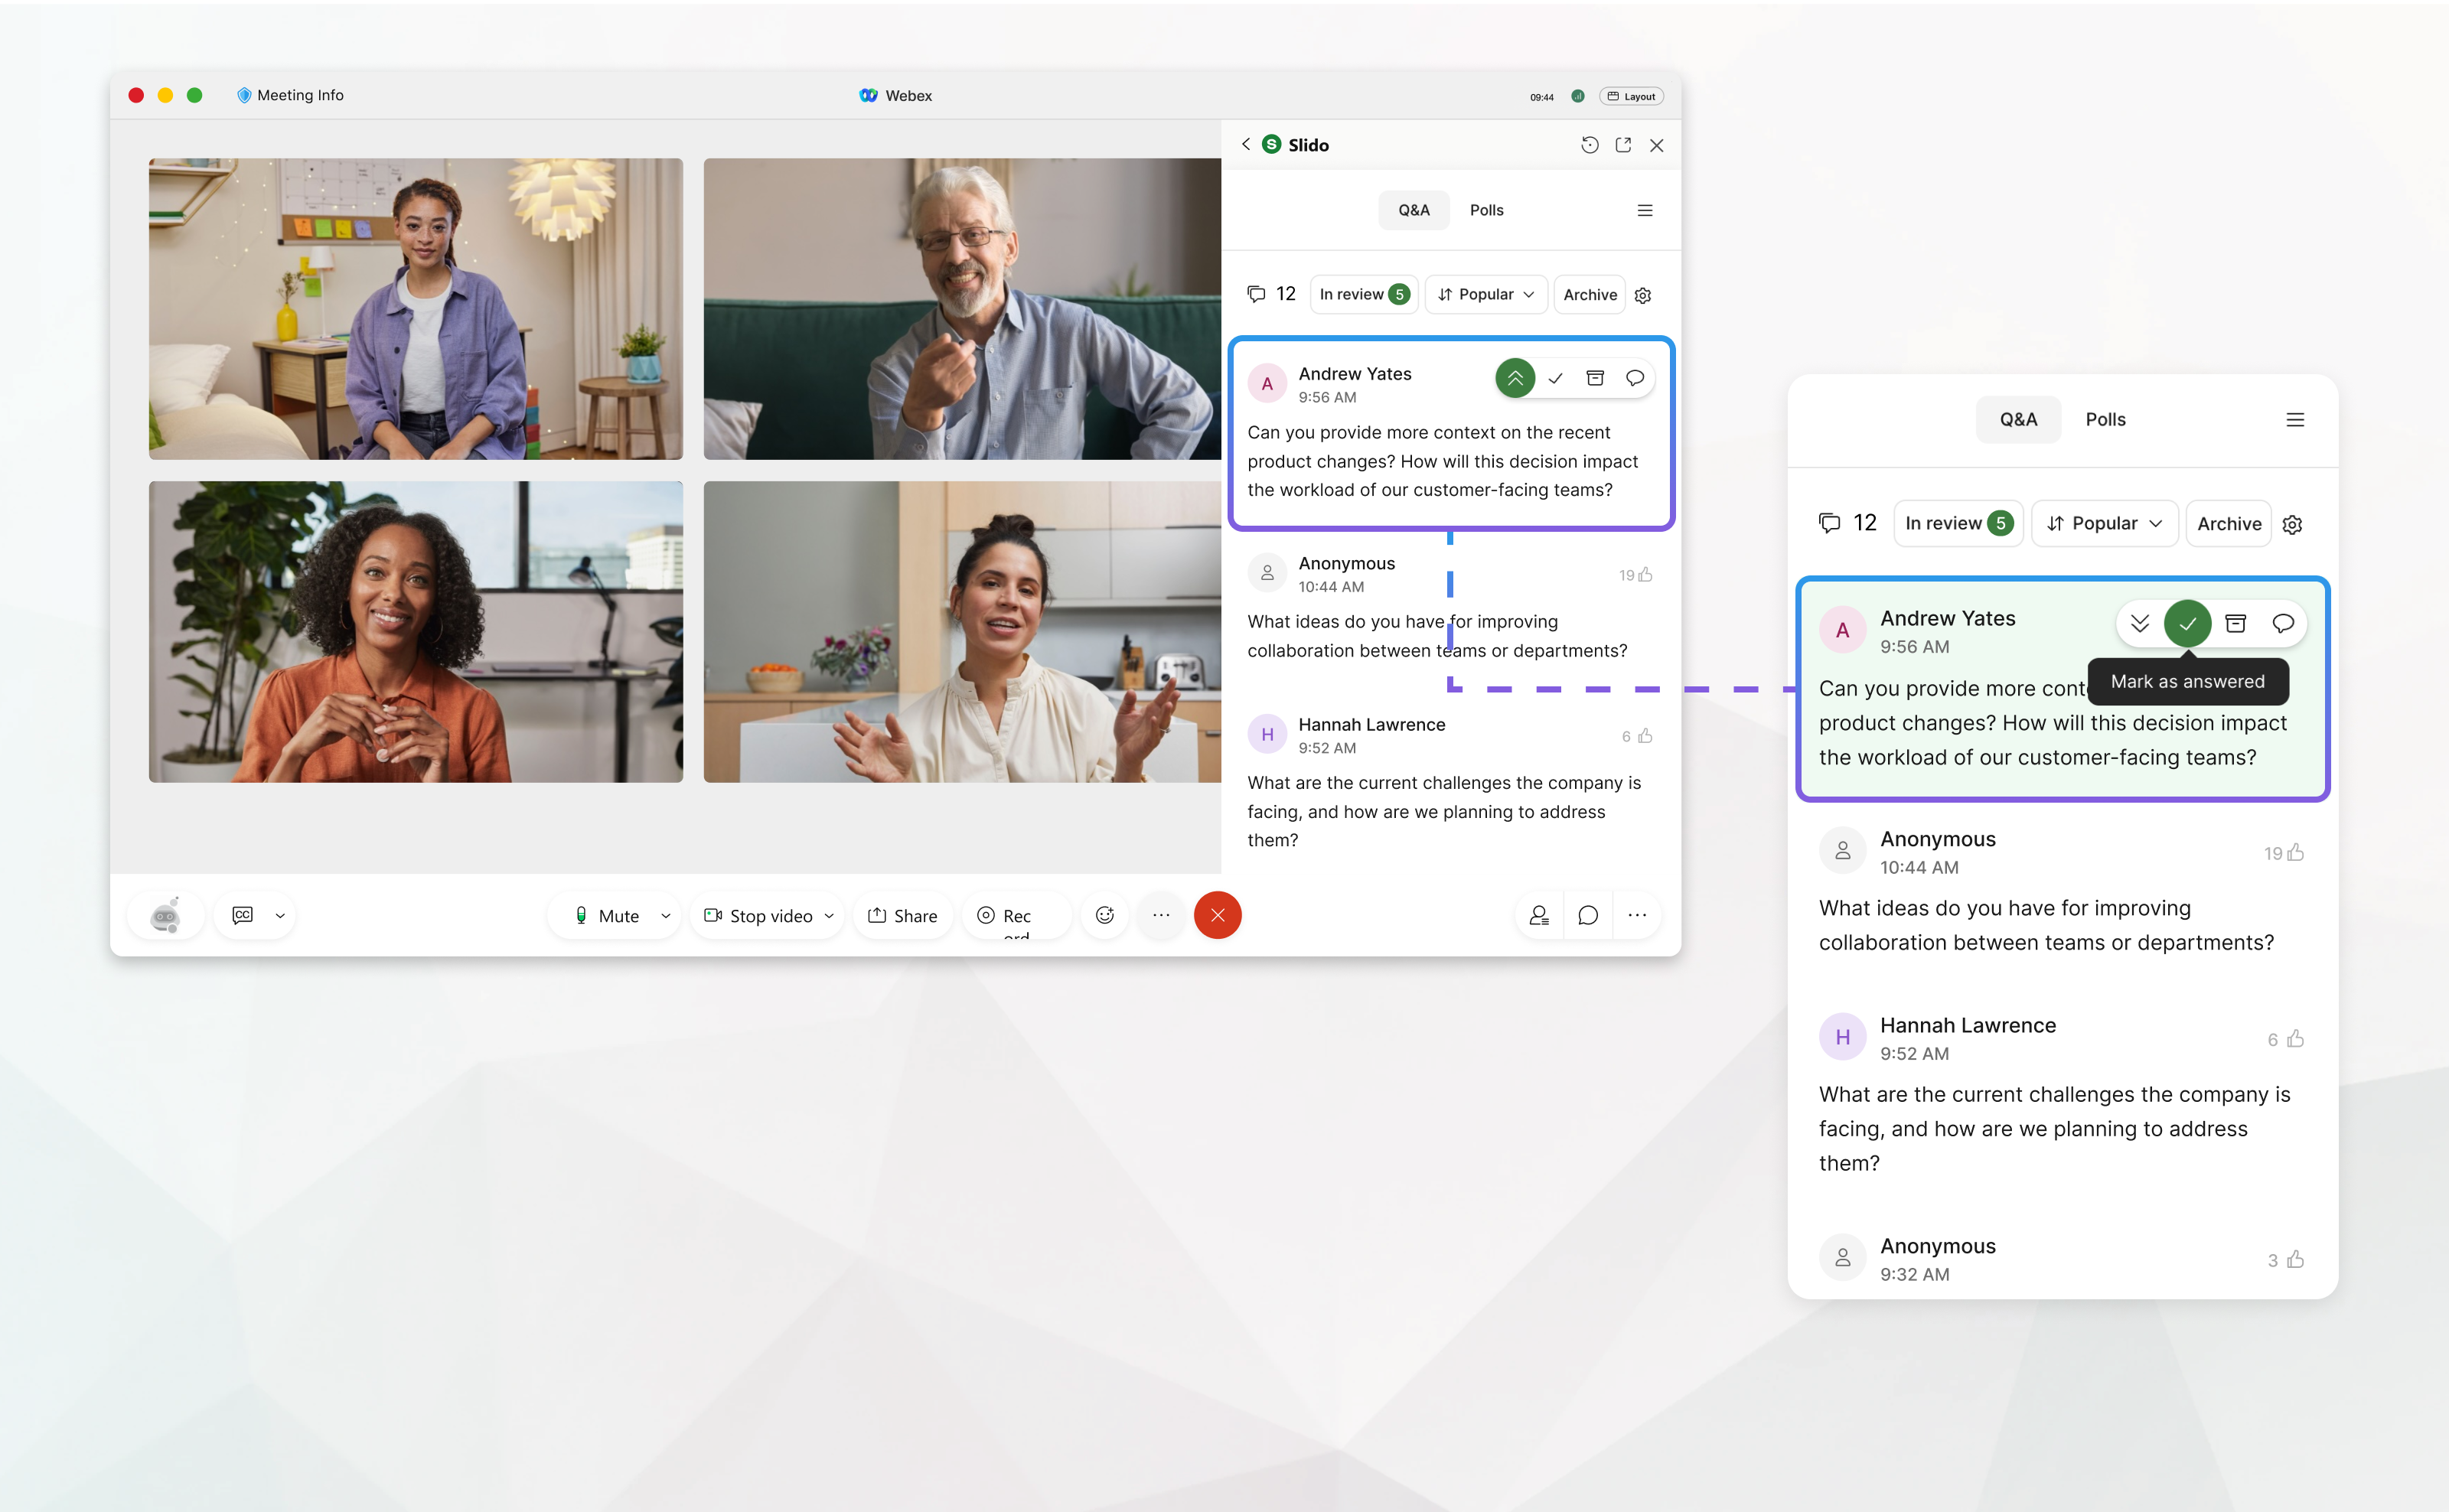The width and height of the screenshot is (2449, 1512).
Task: Open Archive in the Webex Slido panel
Action: point(1589,294)
